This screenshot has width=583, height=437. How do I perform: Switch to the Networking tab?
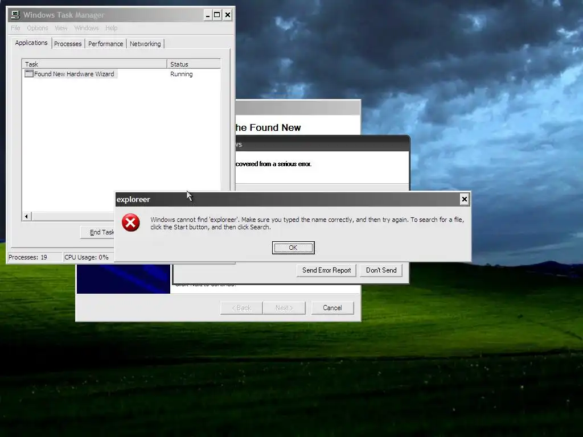[145, 44]
